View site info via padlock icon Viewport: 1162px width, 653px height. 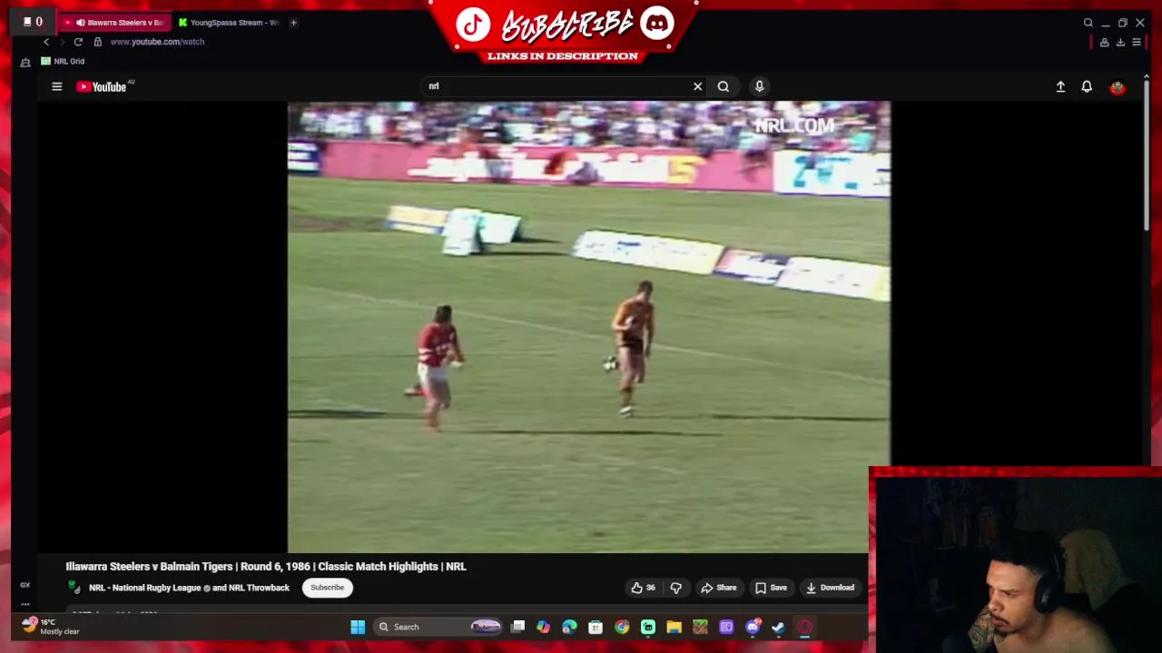[x=98, y=42]
